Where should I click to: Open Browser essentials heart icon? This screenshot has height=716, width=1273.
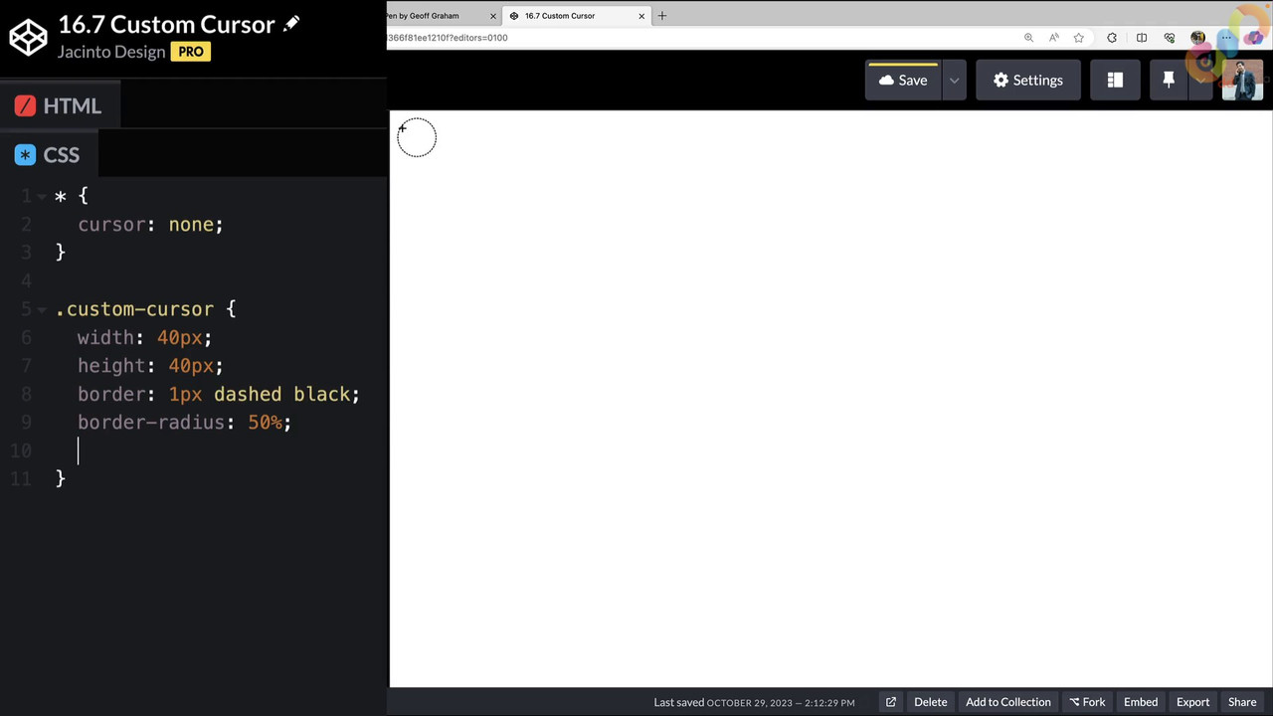[x=1170, y=38]
